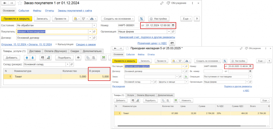The image size is (273, 129).
Task: Open the calendar picker beside date 01.12.2024
Action: click(x=173, y=26)
